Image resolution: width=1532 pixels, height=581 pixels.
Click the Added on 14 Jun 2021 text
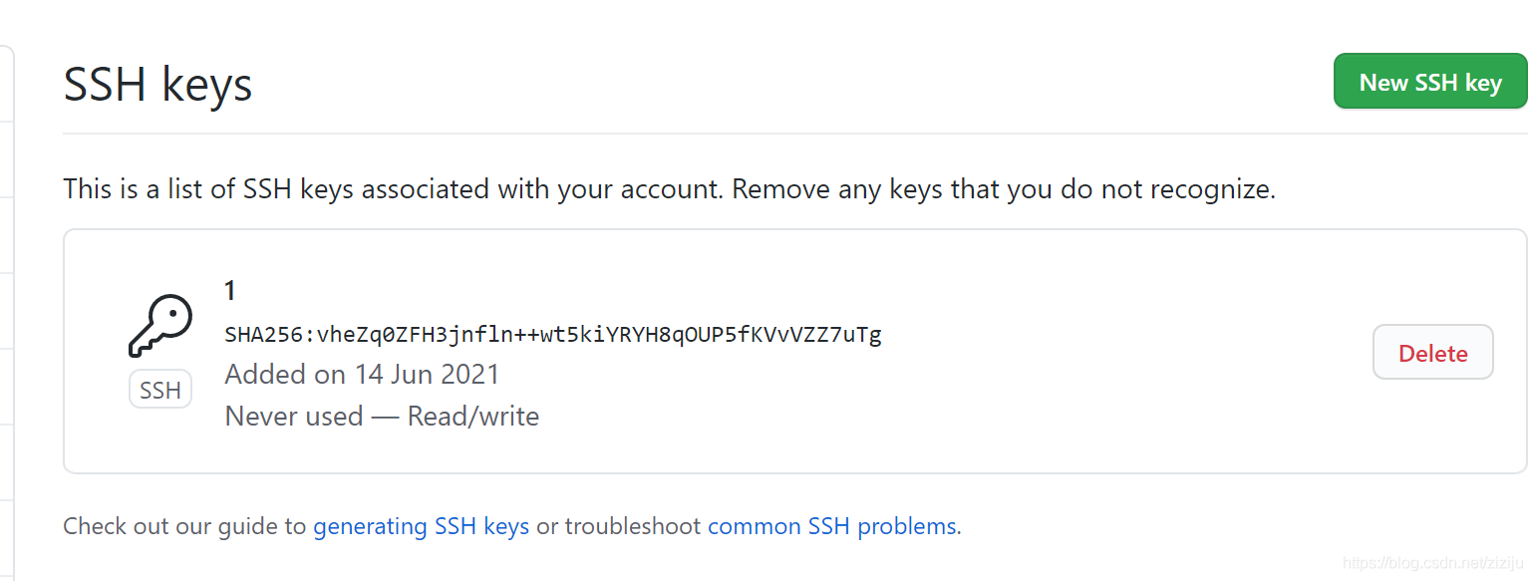361,374
